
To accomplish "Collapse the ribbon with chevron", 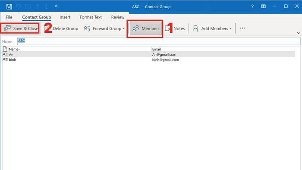I will pos(299,33).
